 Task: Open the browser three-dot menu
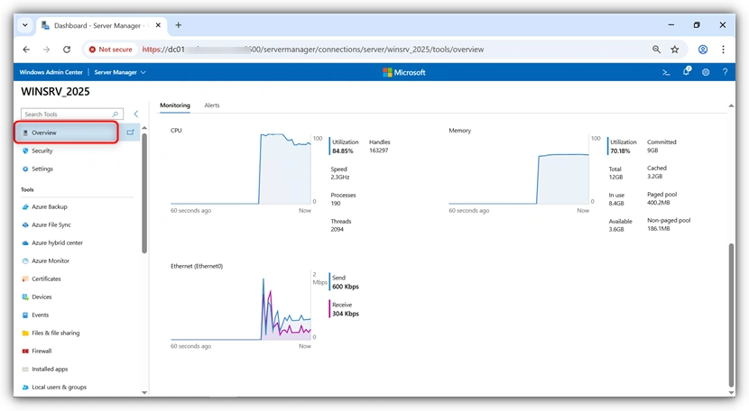(x=723, y=50)
